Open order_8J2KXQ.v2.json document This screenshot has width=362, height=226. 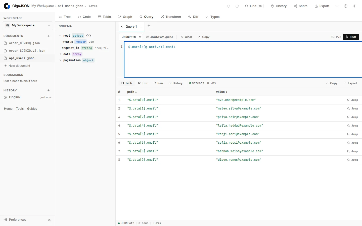pyautogui.click(x=28, y=51)
